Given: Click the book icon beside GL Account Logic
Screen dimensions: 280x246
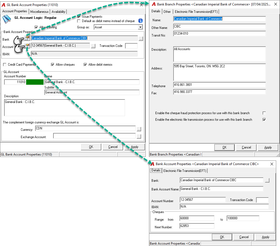Looking at the screenshot, I should 7,19.
